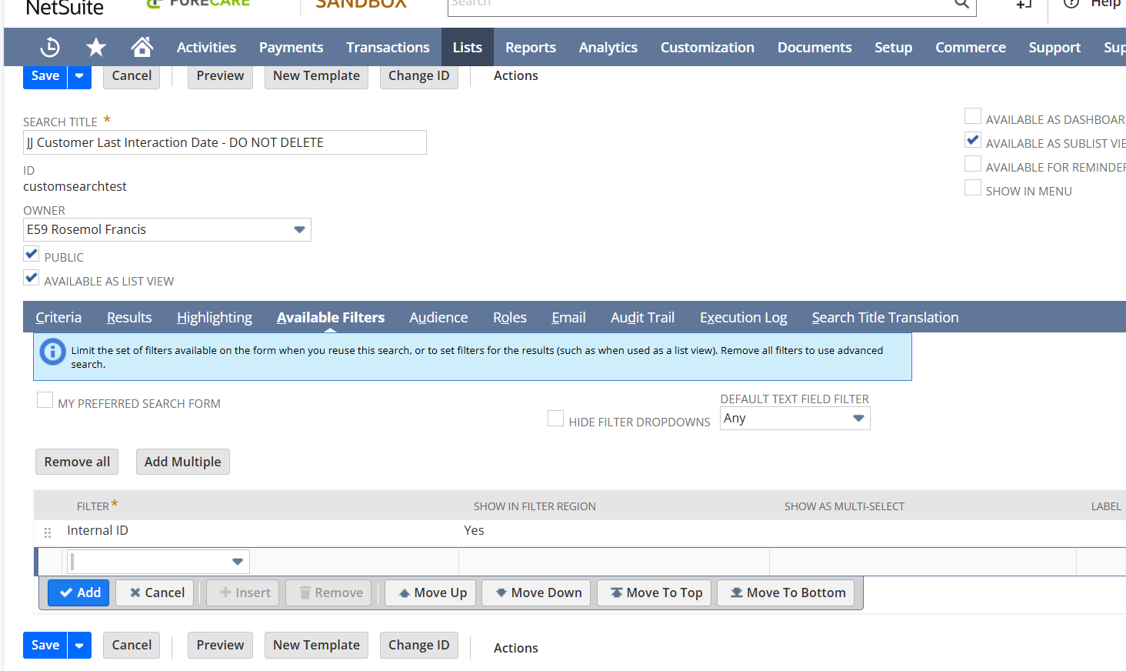Enable Hide Filter Dropdowns checkbox

[555, 418]
